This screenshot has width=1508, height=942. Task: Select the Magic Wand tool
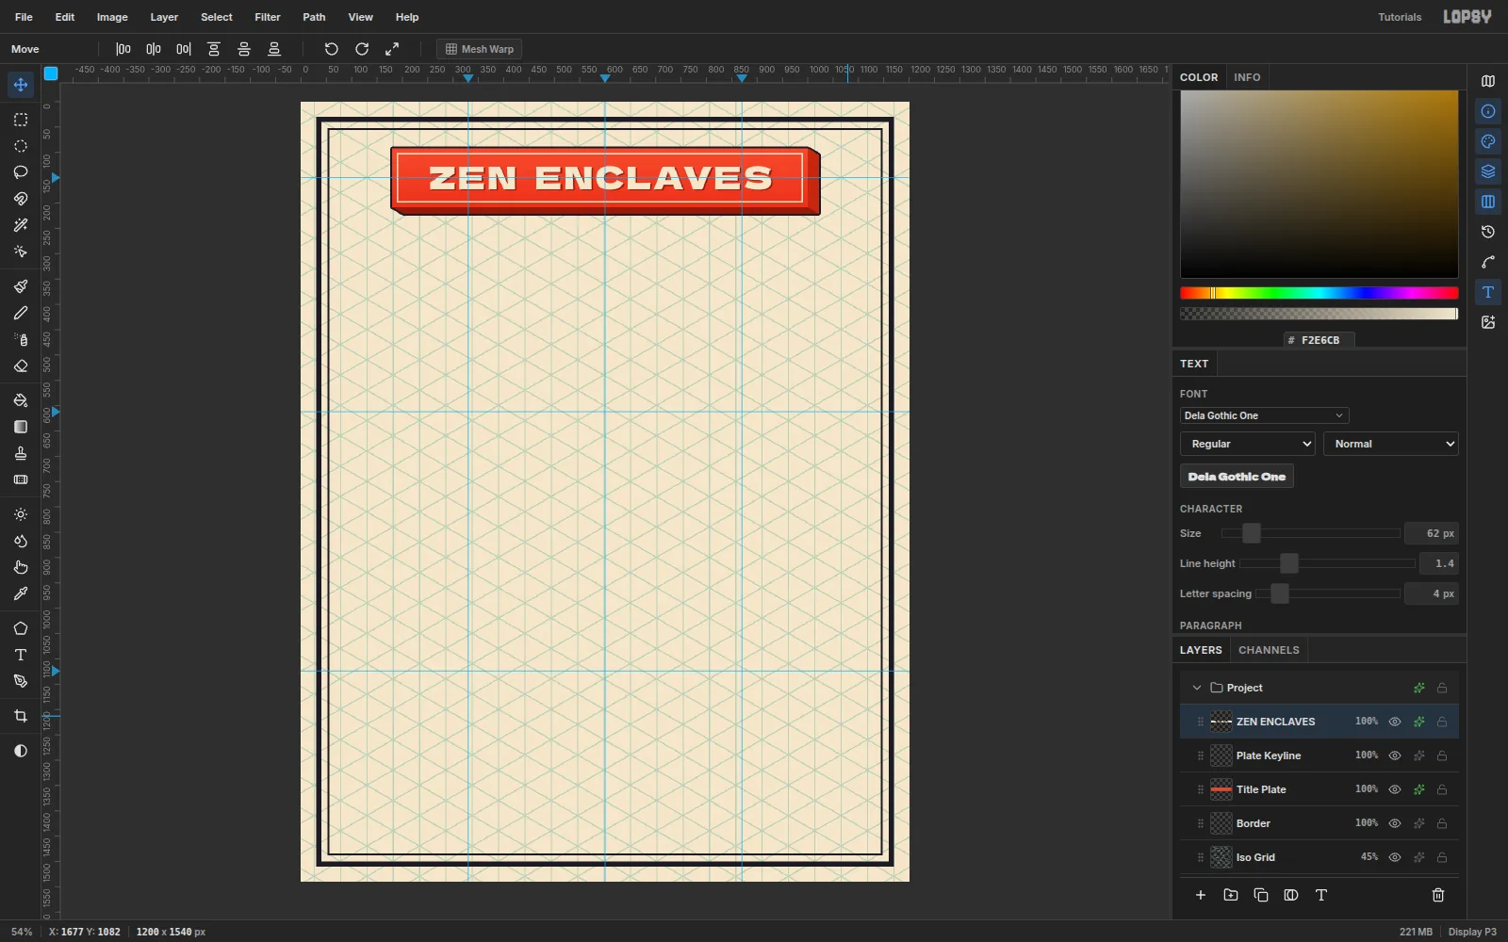pyautogui.click(x=21, y=225)
